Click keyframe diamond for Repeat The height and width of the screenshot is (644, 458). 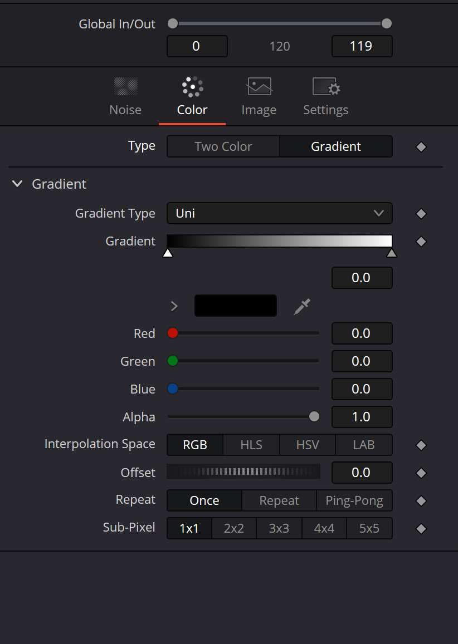click(x=421, y=501)
